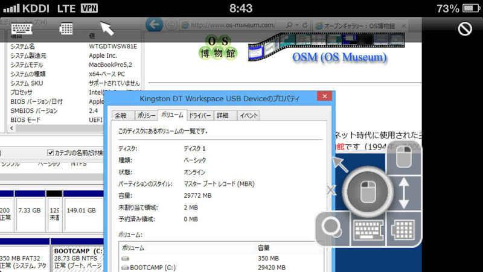Click the オンライン status value

click(x=194, y=172)
